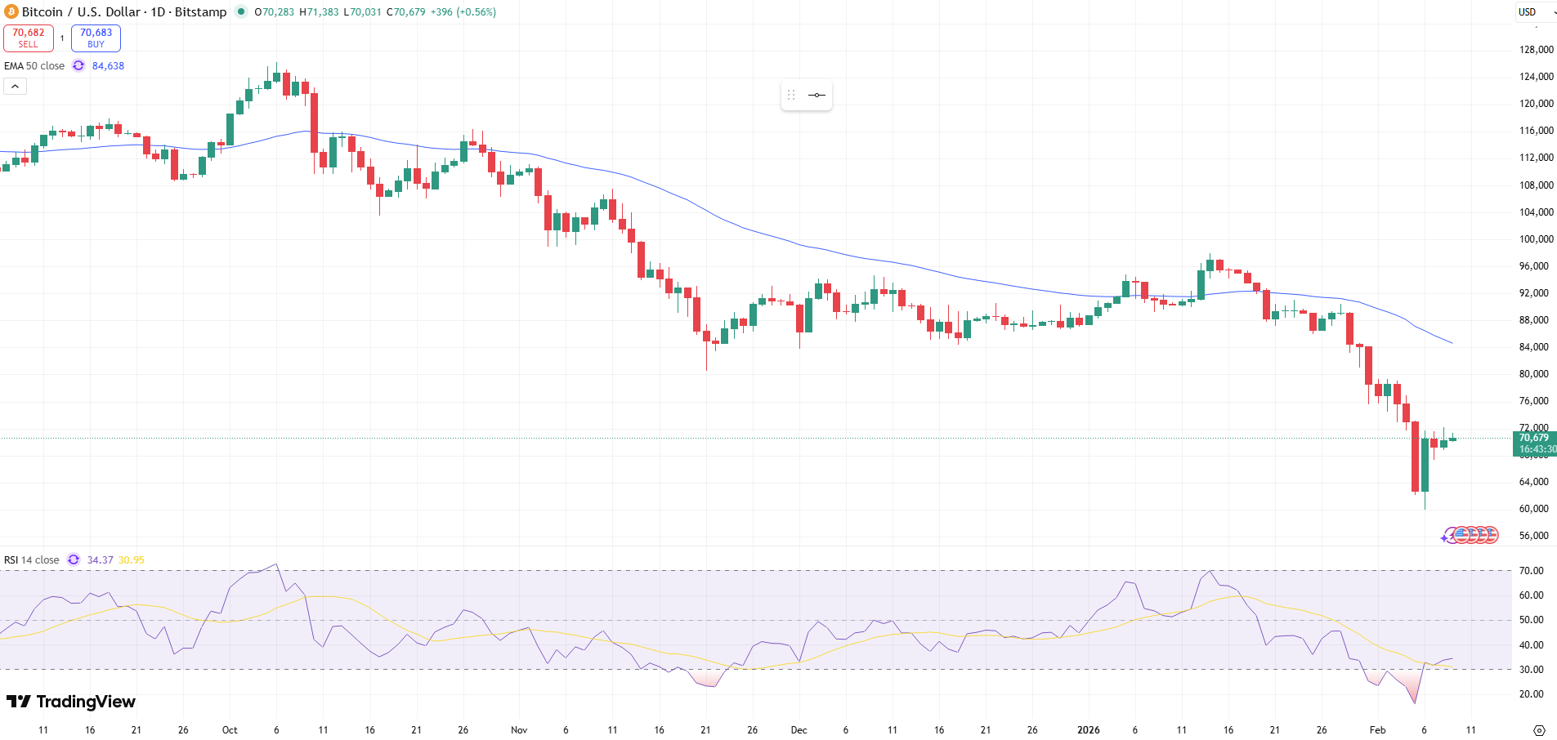Click the EMA 50 loading refresh icon
The image size is (1557, 740).
tap(78, 65)
